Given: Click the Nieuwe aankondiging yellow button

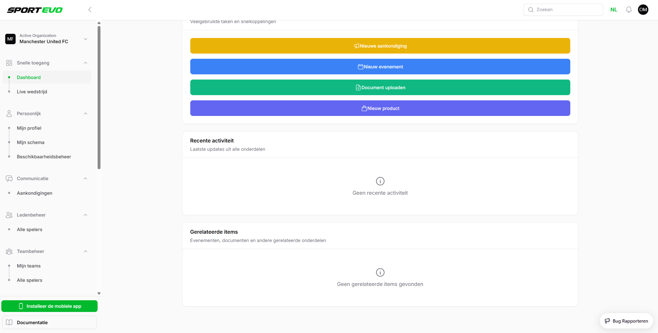Looking at the screenshot, I should (380, 46).
